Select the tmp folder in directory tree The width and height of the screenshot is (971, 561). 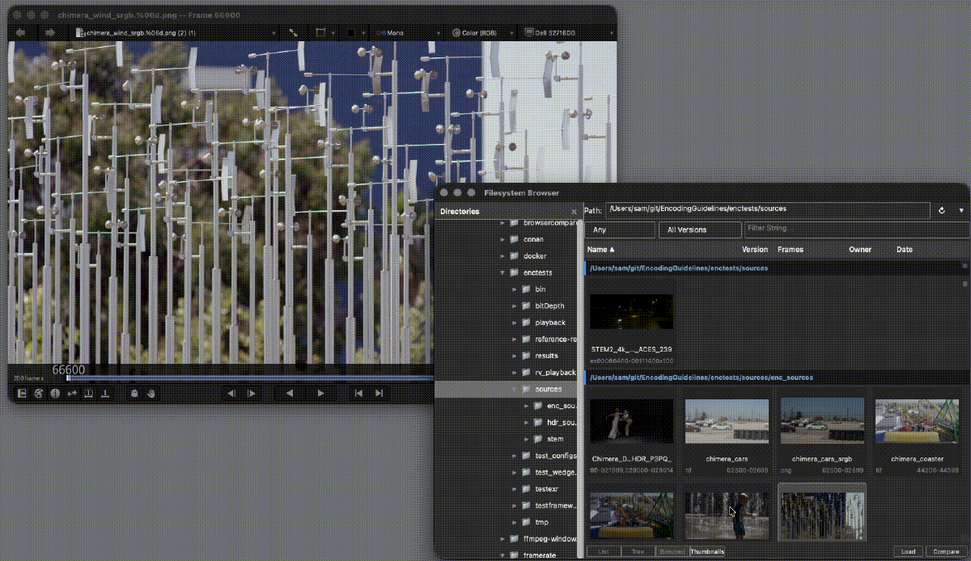(541, 522)
